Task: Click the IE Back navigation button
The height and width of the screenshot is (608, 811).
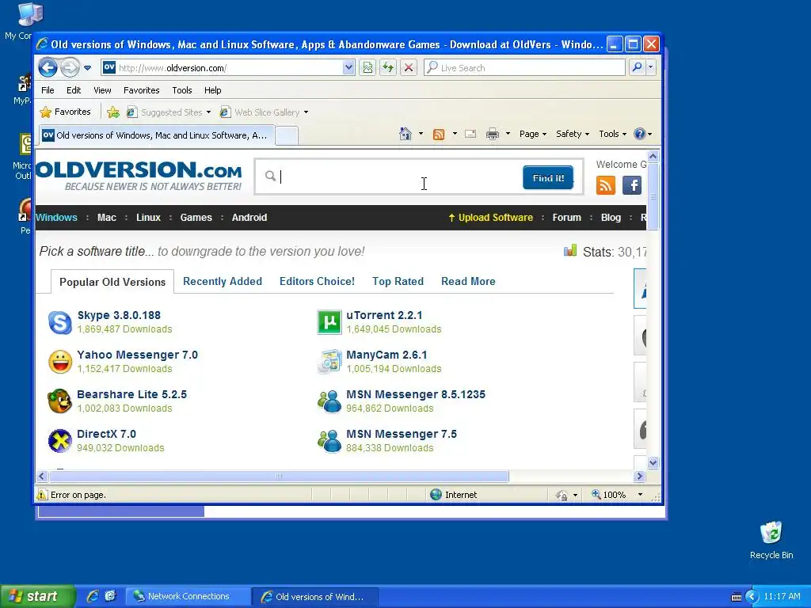Action: coord(48,68)
